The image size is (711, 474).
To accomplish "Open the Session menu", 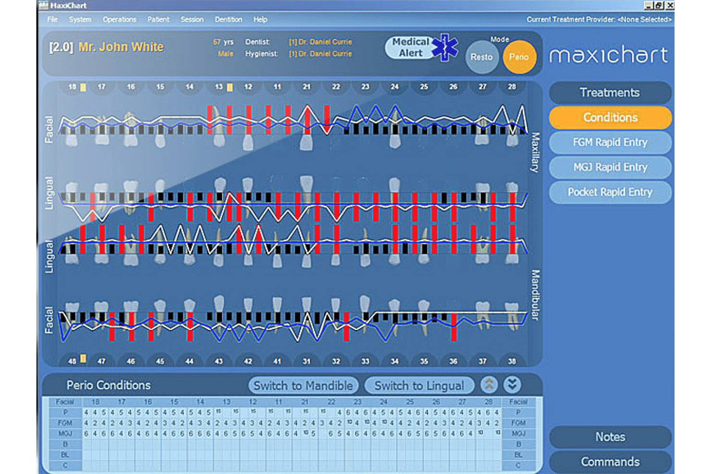I will click(192, 20).
